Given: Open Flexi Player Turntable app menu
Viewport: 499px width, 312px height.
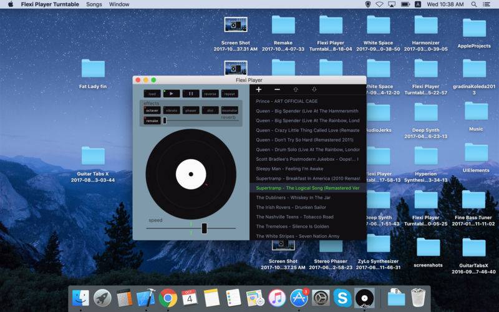Looking at the screenshot, I should coord(50,4).
